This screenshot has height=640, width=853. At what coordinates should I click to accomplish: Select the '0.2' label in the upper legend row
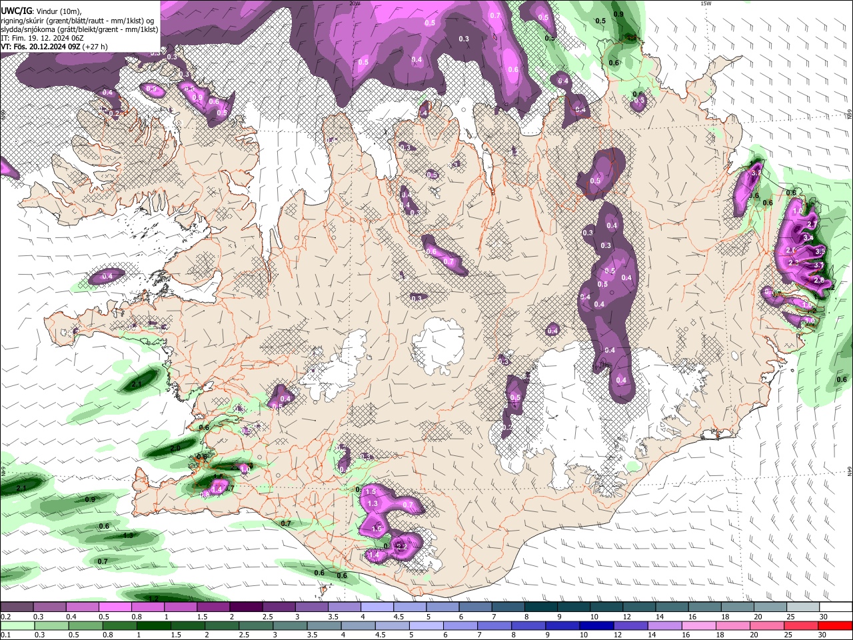point(5,617)
